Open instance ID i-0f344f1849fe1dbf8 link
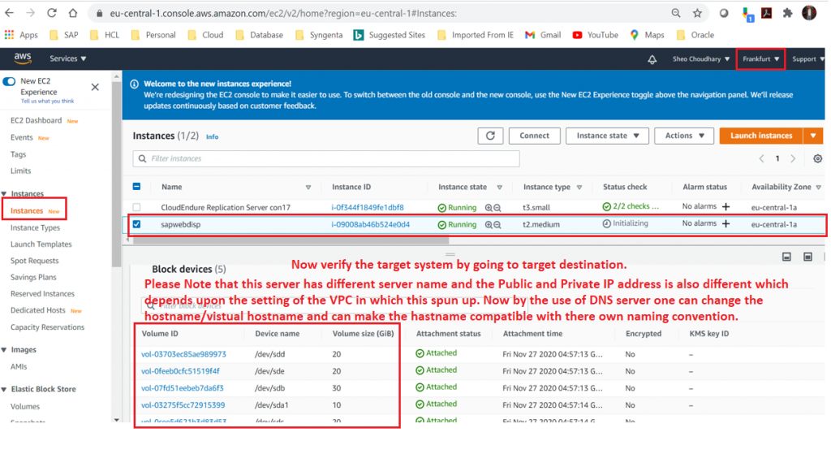Viewport: 831px width, 454px height. click(368, 207)
